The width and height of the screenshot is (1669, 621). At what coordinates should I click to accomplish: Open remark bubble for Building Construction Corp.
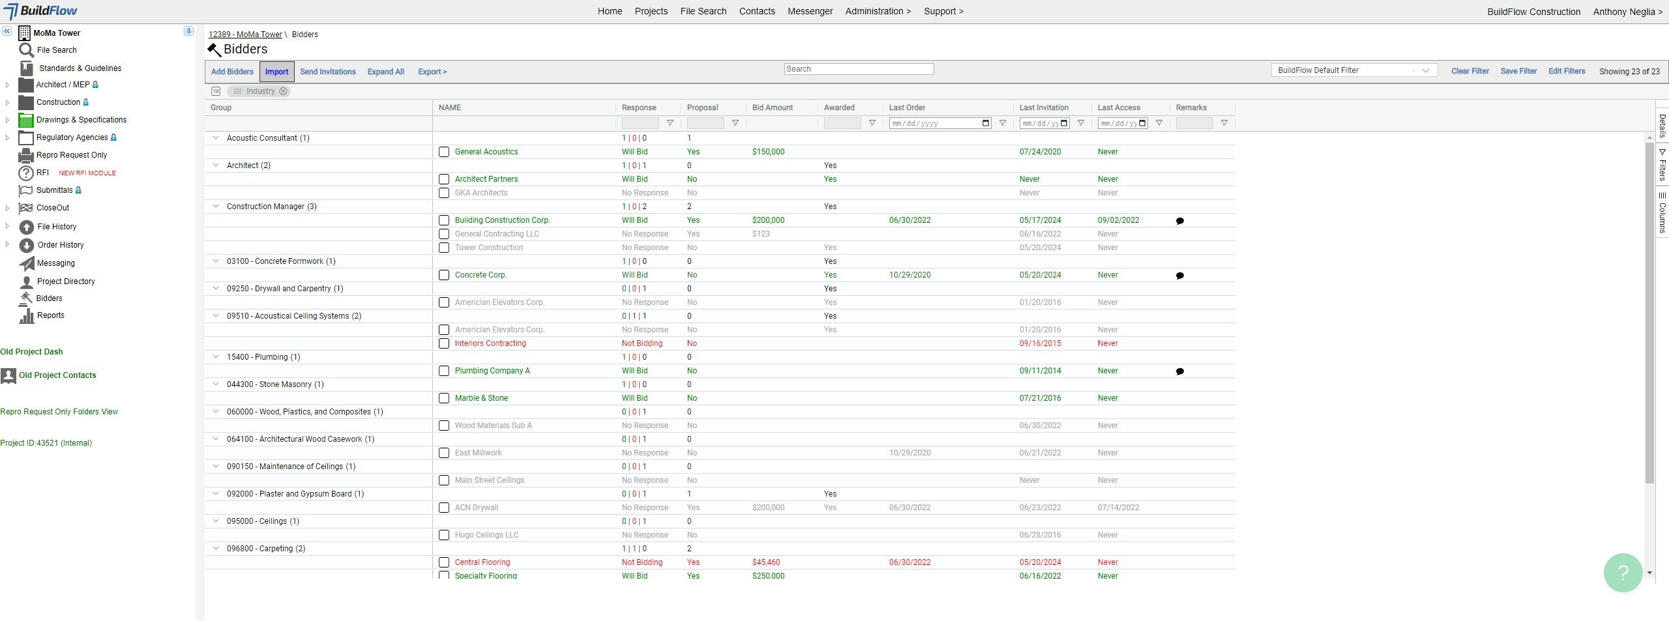(x=1180, y=221)
